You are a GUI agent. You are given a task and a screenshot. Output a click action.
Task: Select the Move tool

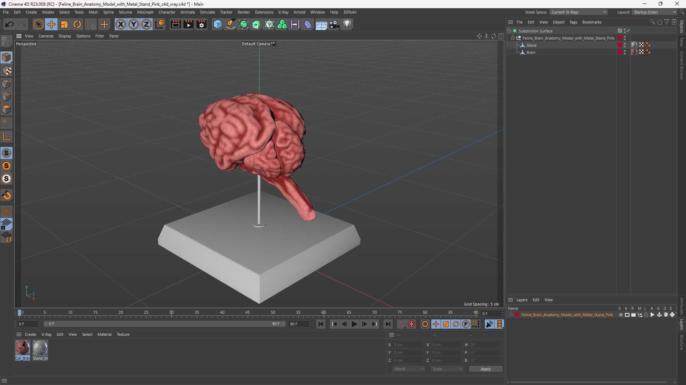tap(51, 24)
